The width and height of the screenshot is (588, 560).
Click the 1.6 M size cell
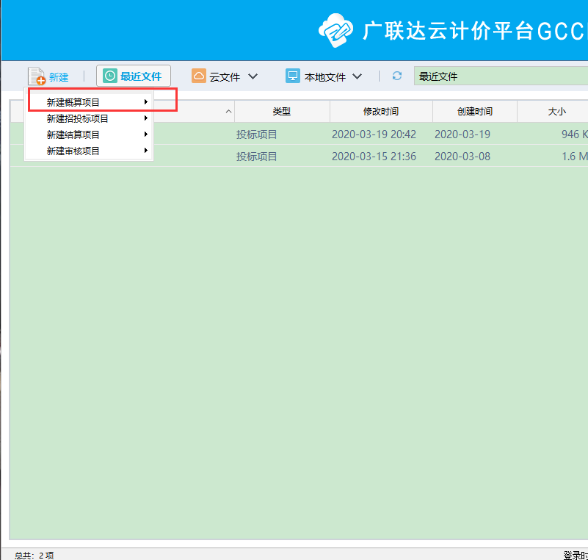[x=575, y=157]
